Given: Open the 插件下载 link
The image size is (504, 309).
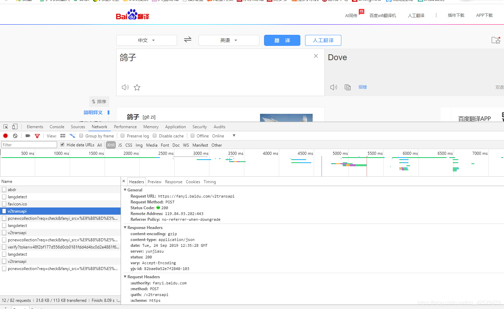Looking at the screenshot, I should pos(456,15).
